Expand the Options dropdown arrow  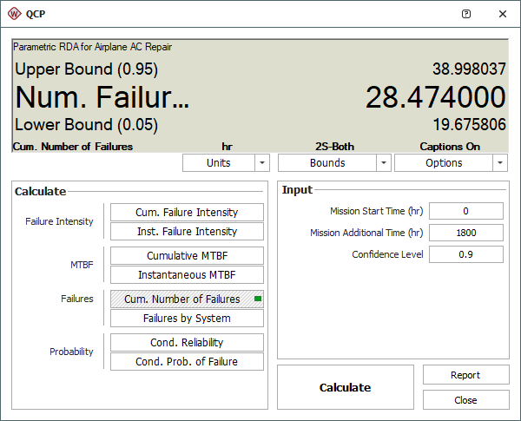pos(500,163)
